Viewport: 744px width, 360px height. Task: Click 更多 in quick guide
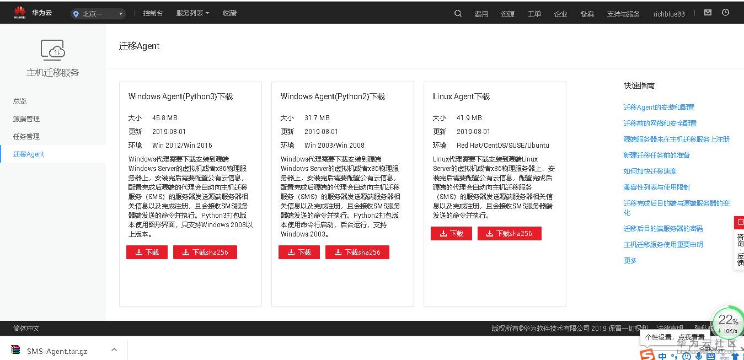[630, 261]
